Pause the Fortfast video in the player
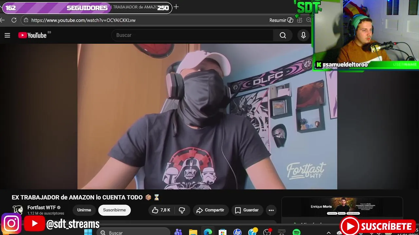The width and height of the screenshot is (419, 235). (207, 117)
